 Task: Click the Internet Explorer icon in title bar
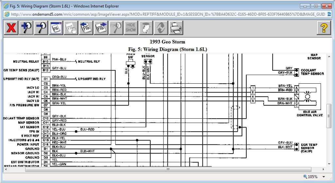(x=6, y=6)
